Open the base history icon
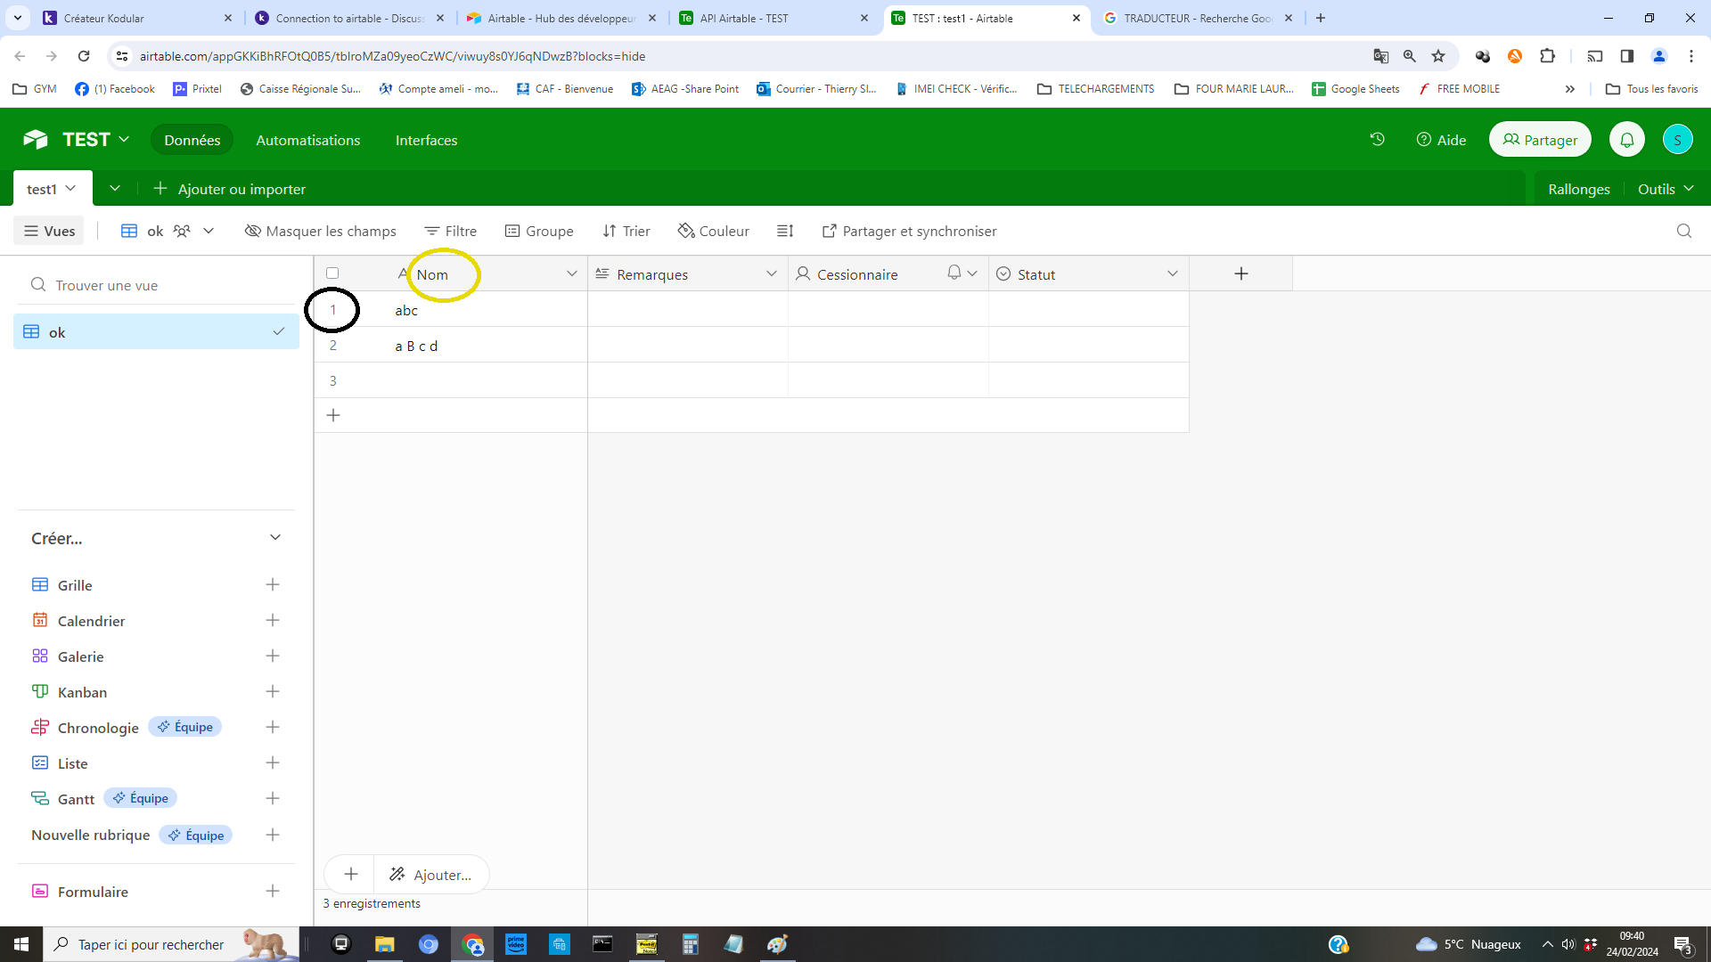 (x=1377, y=140)
